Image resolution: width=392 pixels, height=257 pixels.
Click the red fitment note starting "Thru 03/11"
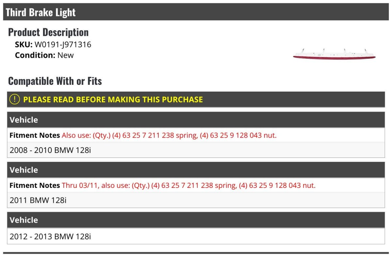[x=188, y=186]
